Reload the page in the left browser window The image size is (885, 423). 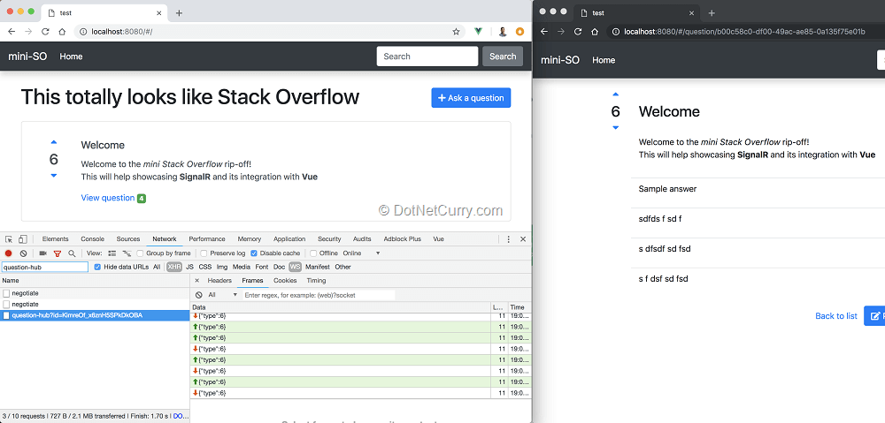point(45,32)
